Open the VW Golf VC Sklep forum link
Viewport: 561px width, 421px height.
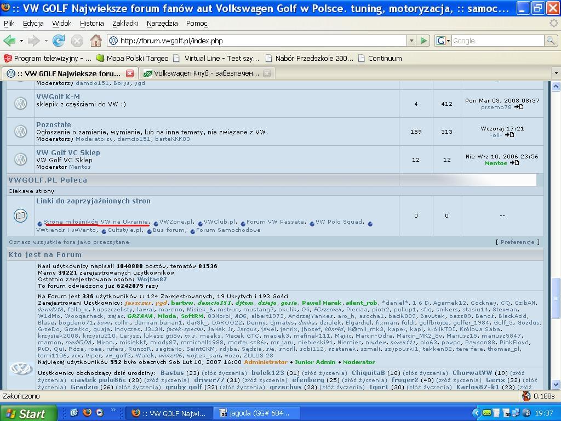coord(68,152)
